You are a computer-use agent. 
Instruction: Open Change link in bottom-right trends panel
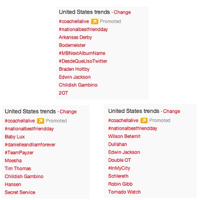[x=171, y=111]
